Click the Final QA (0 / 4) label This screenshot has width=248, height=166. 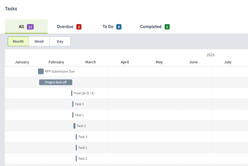84,93
